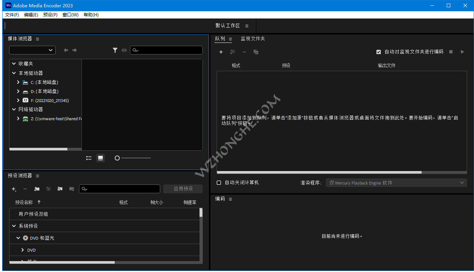The width and height of the screenshot is (474, 272).
Task: Open the 文件(F) menu
Action: click(x=11, y=15)
